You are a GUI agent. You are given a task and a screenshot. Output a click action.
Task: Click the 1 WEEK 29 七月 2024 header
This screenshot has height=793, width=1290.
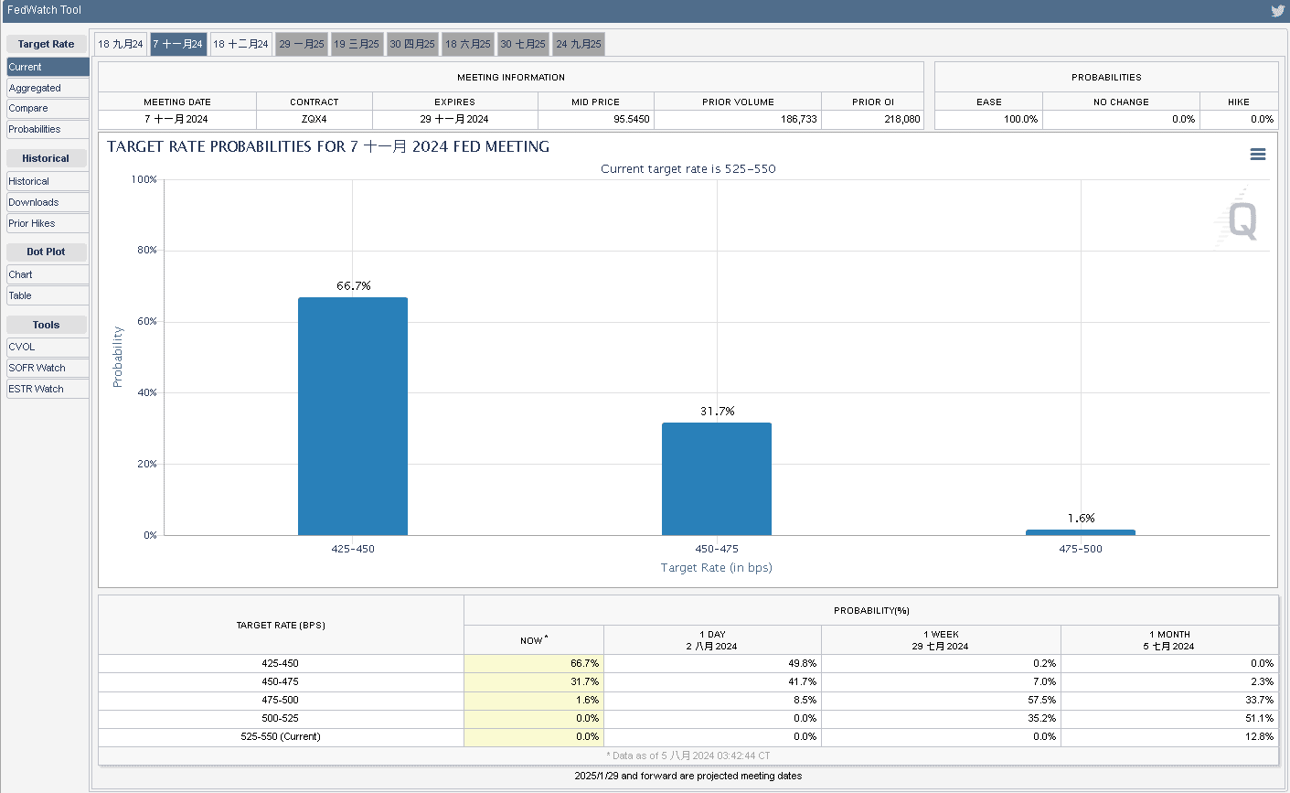pyautogui.click(x=942, y=640)
